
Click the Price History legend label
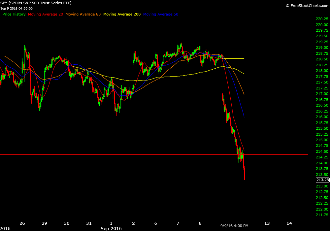14,14
